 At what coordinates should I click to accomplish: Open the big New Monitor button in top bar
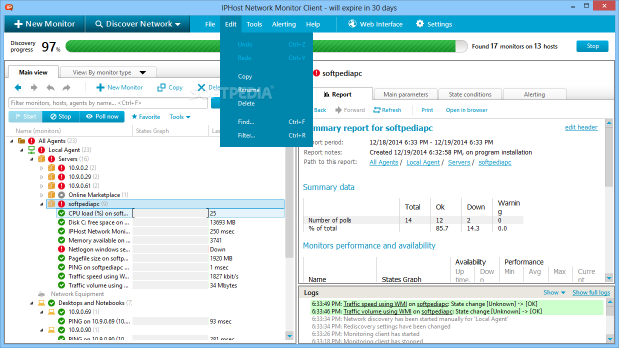coord(44,23)
